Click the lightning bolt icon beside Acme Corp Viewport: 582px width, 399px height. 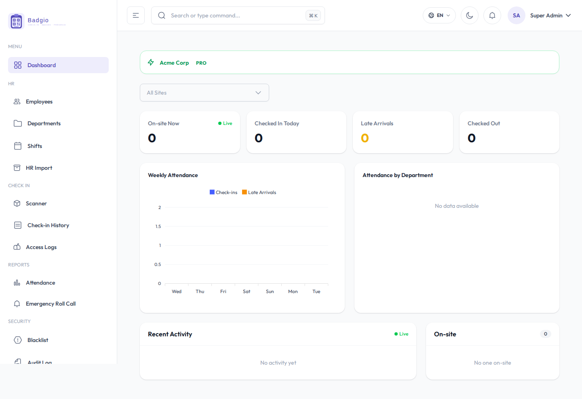coord(151,62)
